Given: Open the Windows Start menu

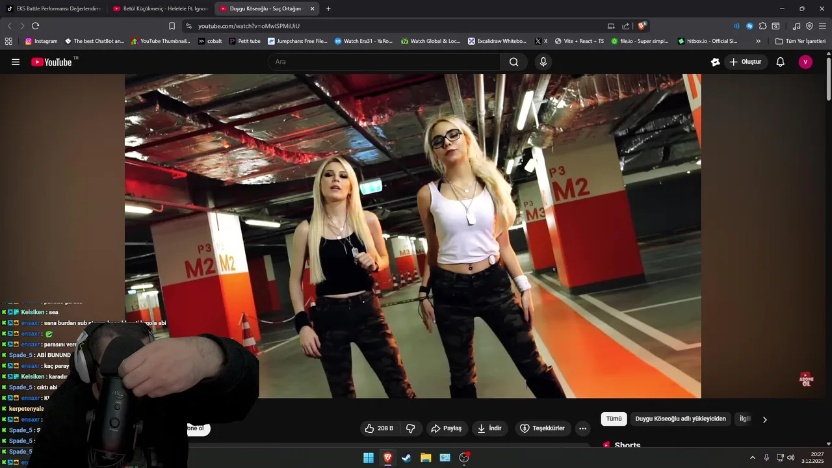Looking at the screenshot, I should 369,458.
